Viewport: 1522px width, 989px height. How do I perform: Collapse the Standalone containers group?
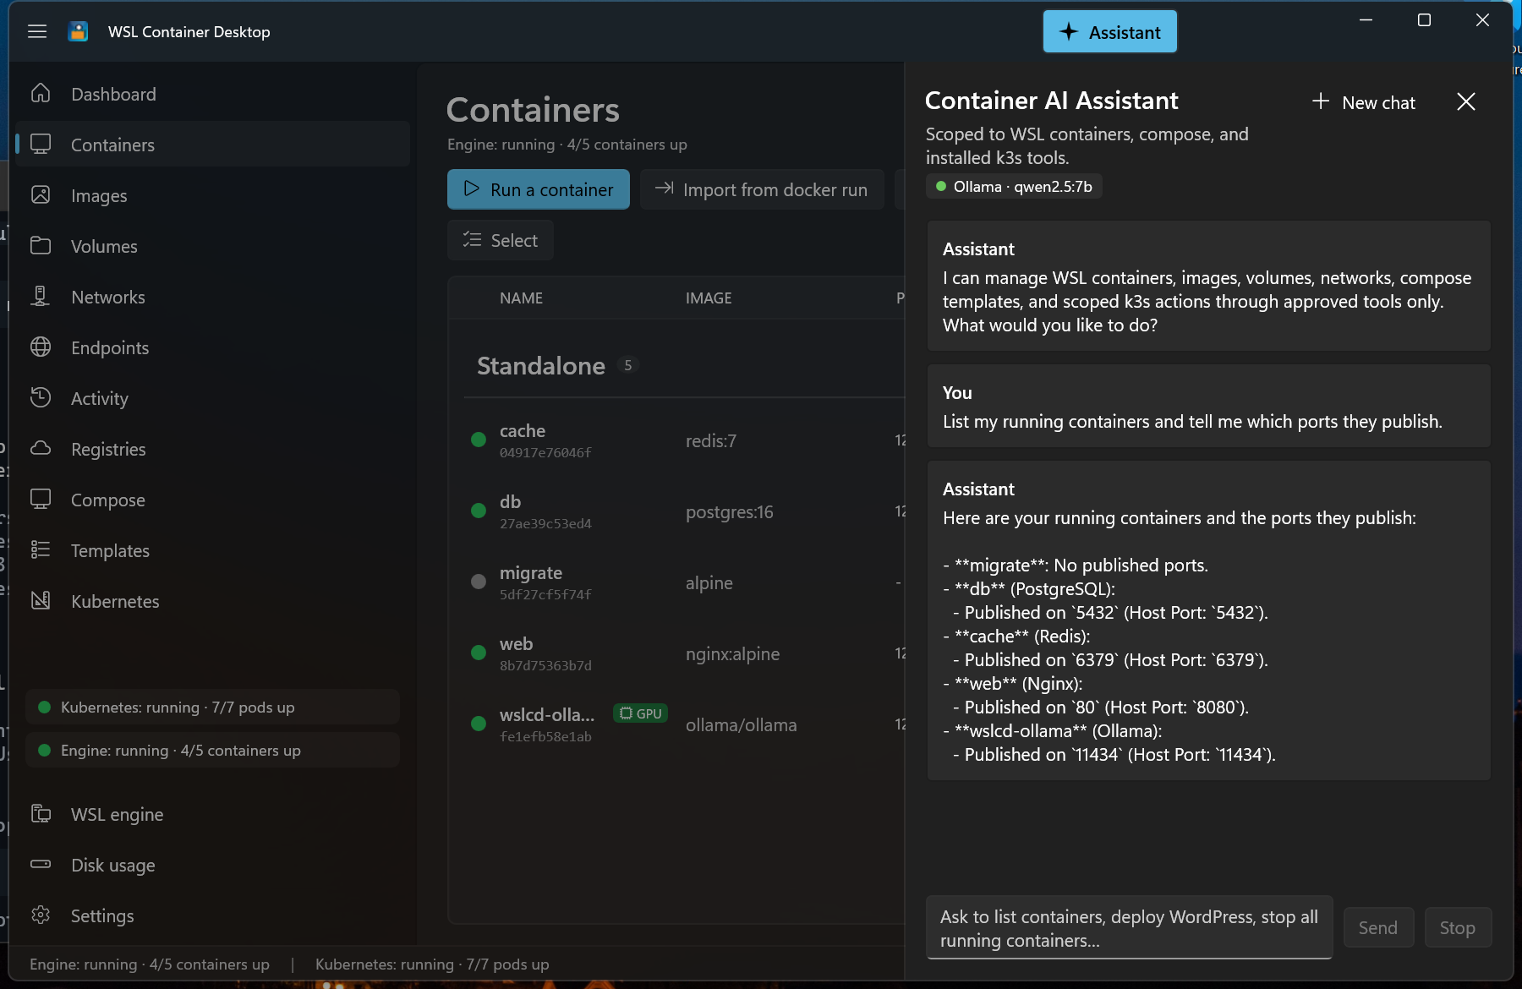coord(541,365)
